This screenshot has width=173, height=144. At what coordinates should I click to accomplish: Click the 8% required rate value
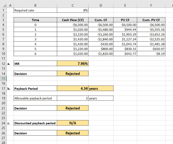click(x=73, y=10)
